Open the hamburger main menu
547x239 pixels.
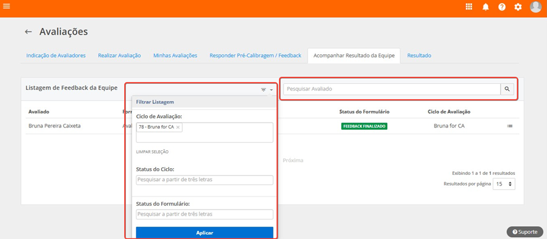click(6, 6)
